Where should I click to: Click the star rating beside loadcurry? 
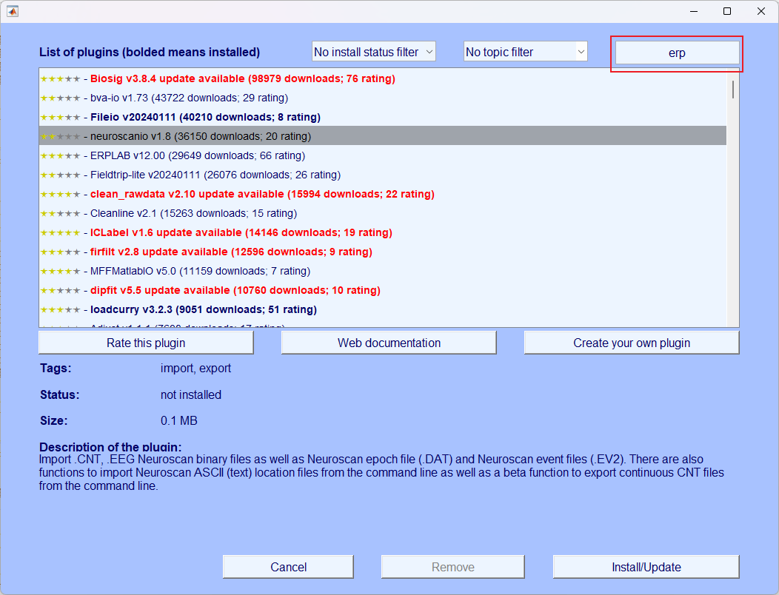60,309
